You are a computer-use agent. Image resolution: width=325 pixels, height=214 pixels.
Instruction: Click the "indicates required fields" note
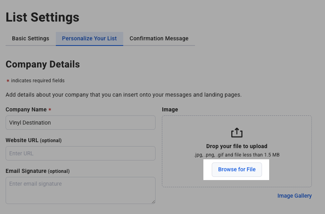[37, 81]
